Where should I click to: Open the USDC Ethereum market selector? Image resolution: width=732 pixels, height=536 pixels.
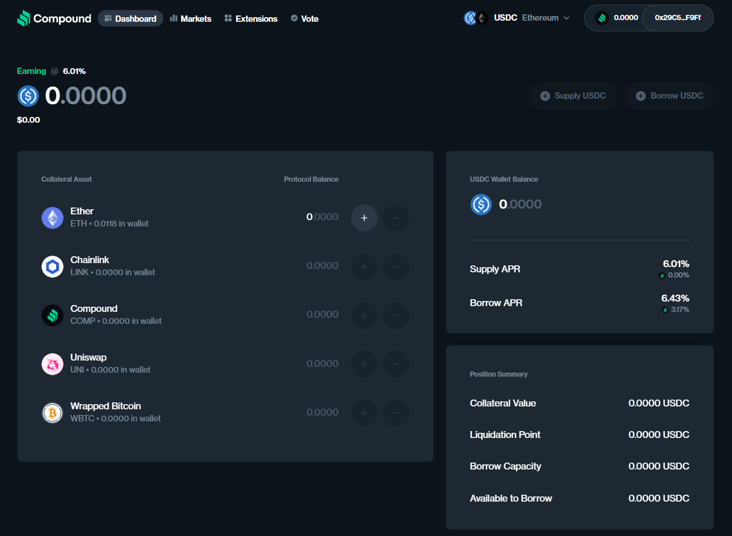tap(517, 18)
